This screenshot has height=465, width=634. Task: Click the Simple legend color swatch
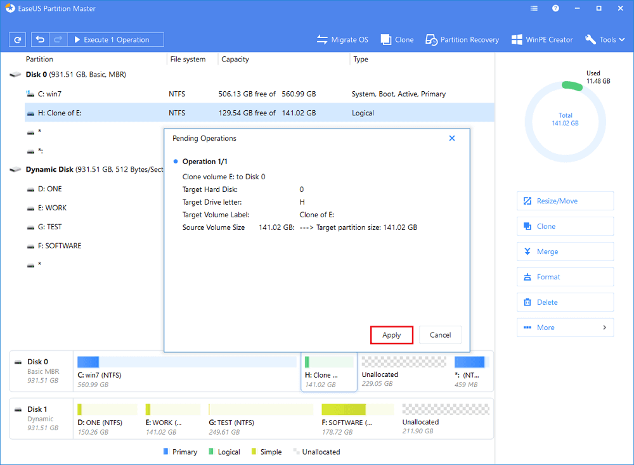pos(254,451)
